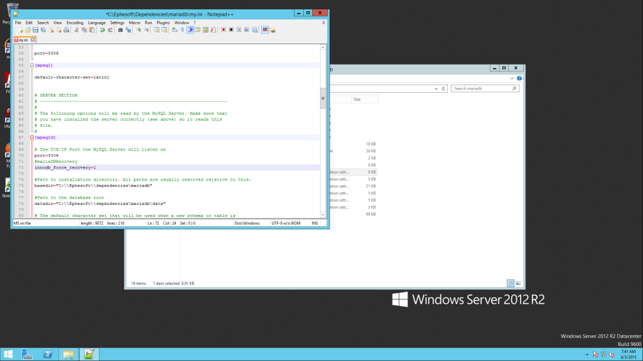Click the Open file toolbar icon
This screenshot has width=643, height=361.
click(x=28, y=30)
